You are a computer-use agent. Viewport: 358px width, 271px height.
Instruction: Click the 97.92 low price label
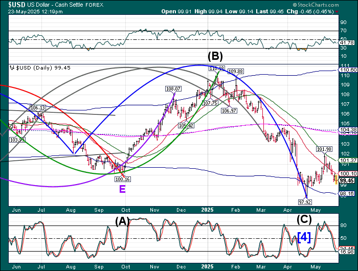[x=305, y=202]
